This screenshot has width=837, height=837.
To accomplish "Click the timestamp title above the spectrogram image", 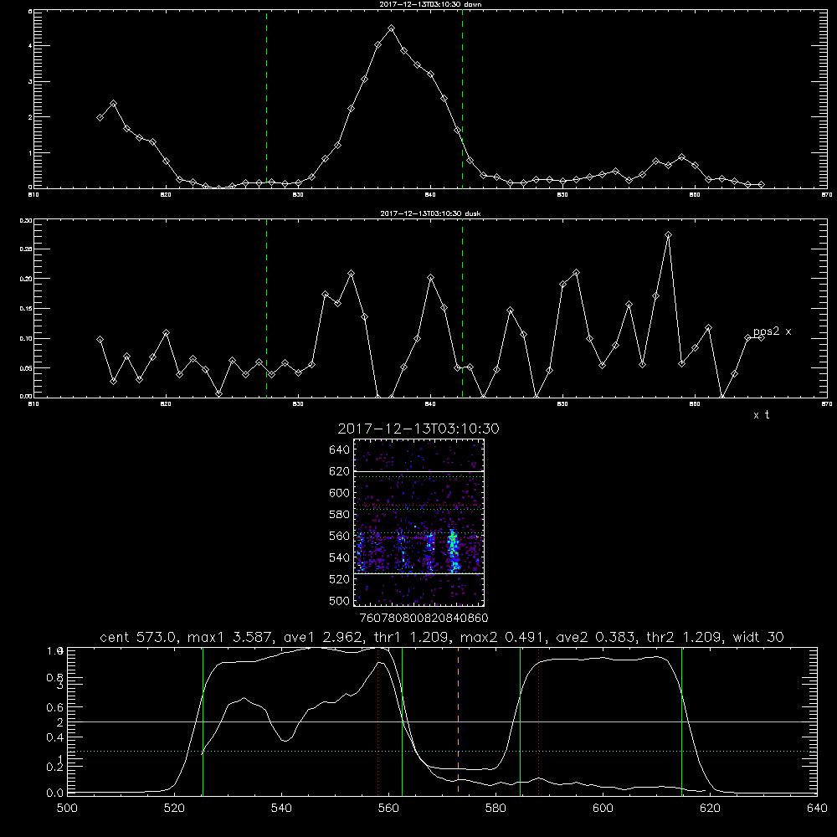I will 418,429.
